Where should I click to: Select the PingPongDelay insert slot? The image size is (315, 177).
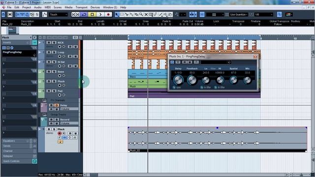coord(19,54)
